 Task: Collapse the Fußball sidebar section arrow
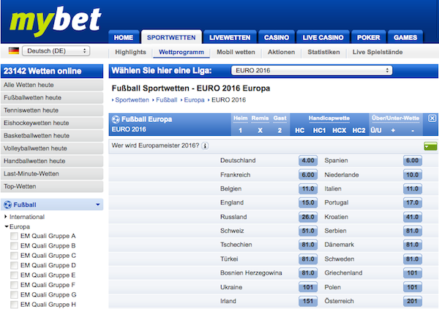click(x=98, y=205)
